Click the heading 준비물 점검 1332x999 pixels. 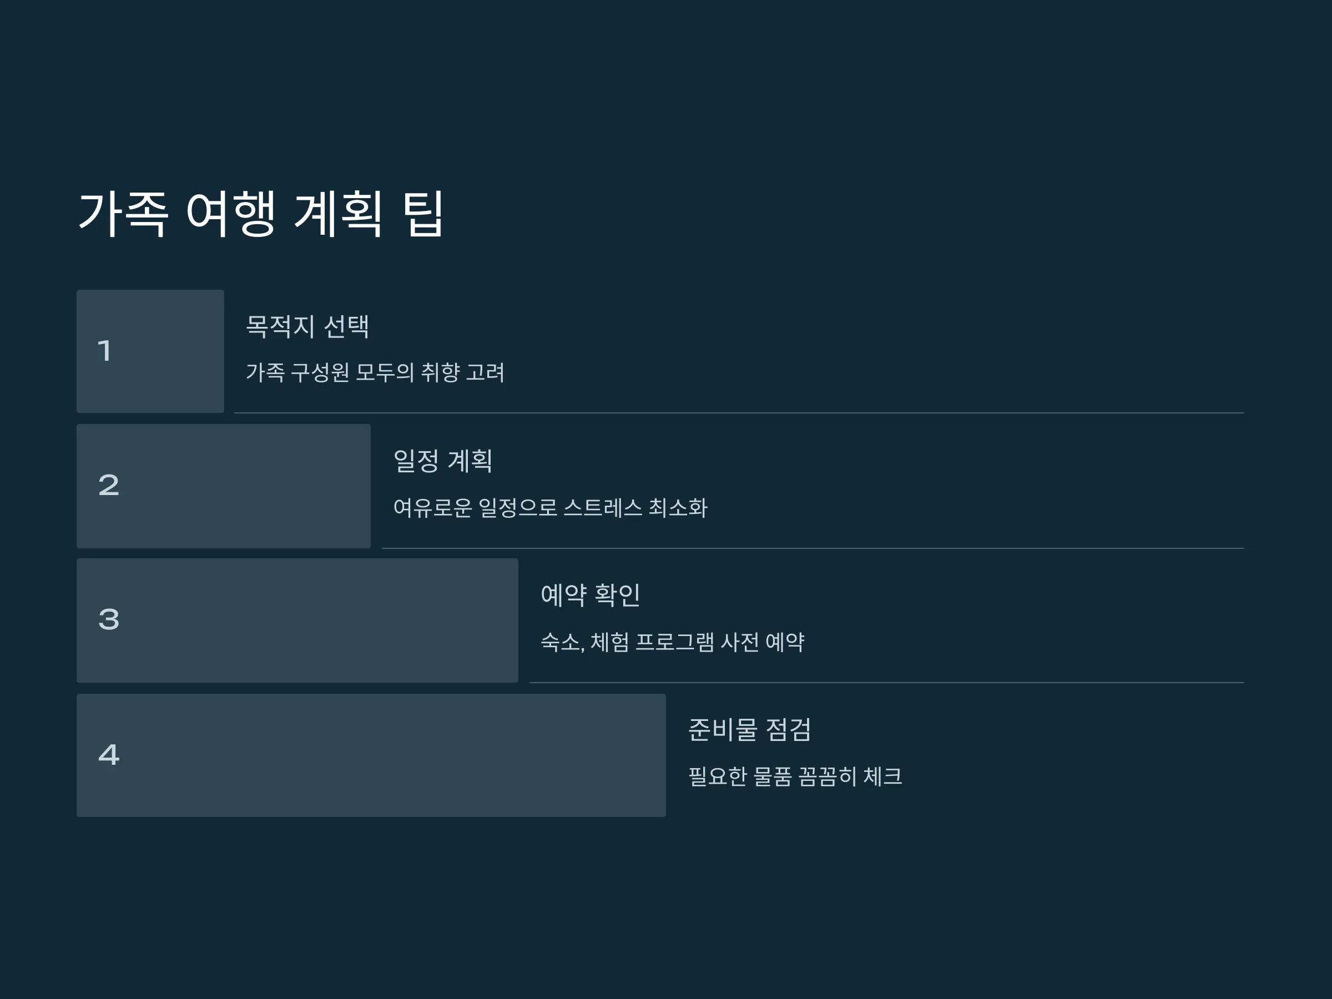tap(750, 730)
